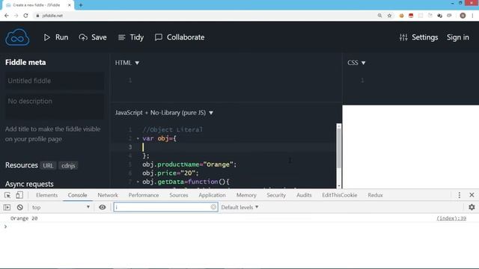
Task: Open the EditThisCookie tab
Action: pos(339,195)
